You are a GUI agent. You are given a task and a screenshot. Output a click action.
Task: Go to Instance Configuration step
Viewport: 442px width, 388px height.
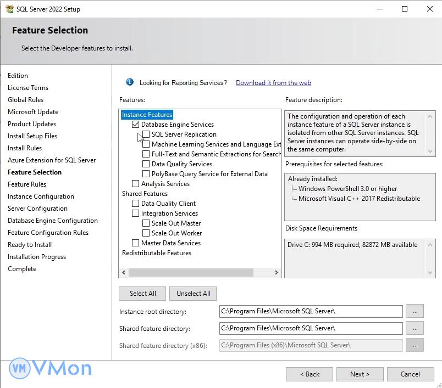[41, 196]
